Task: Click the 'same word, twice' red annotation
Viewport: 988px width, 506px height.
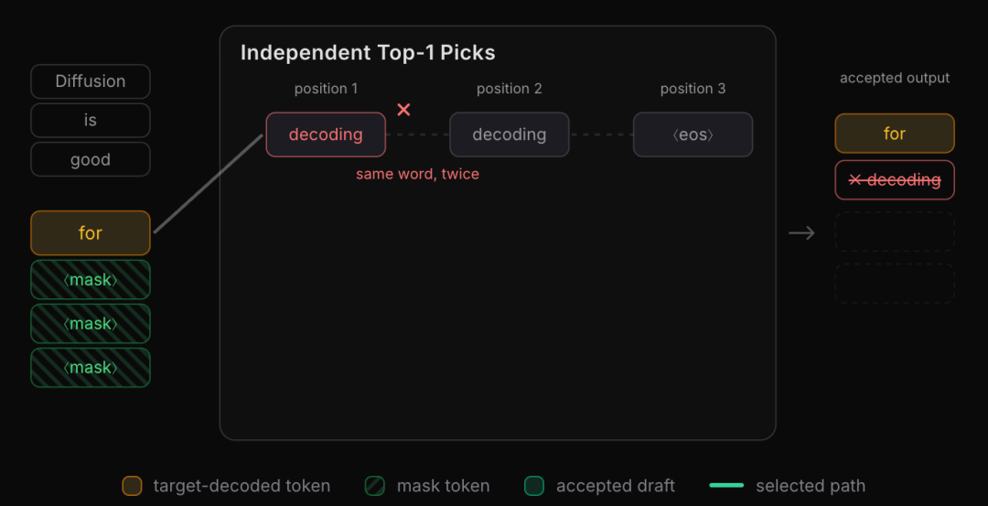Action: (418, 174)
